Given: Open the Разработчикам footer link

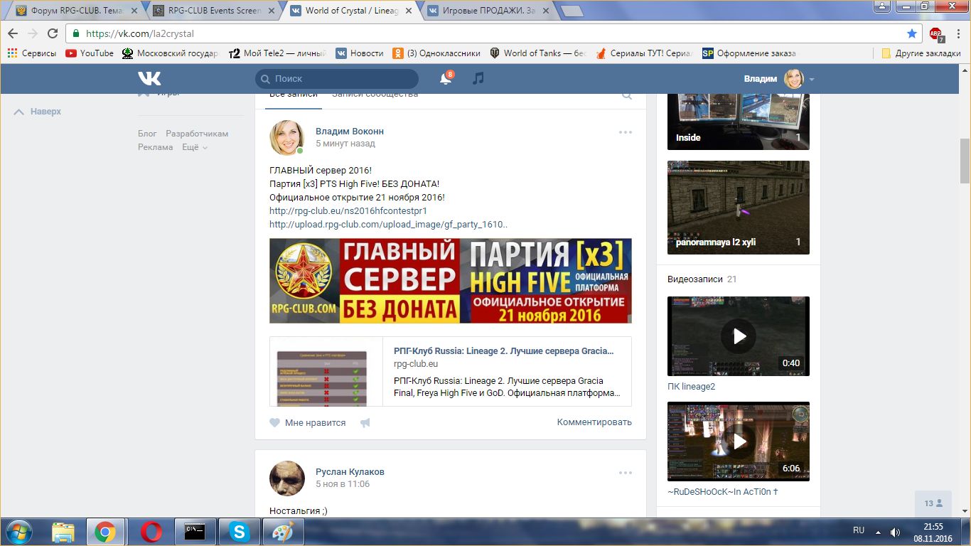Looking at the screenshot, I should (197, 134).
